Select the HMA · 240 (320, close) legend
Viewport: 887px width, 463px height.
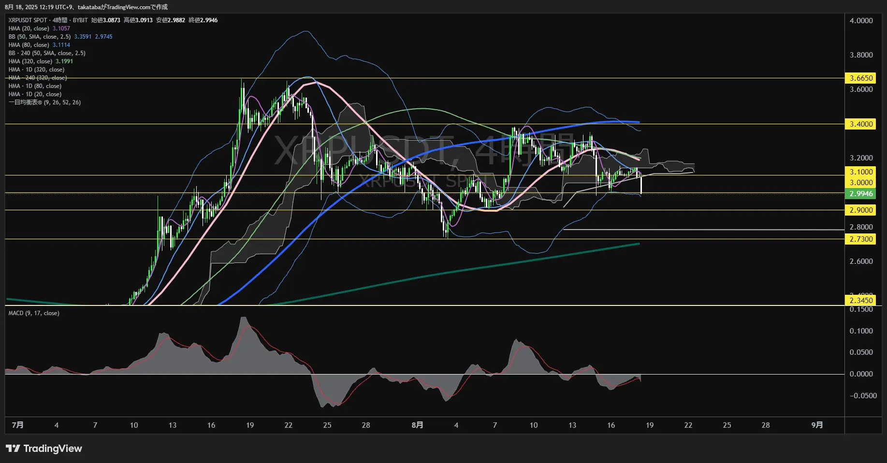(38, 78)
